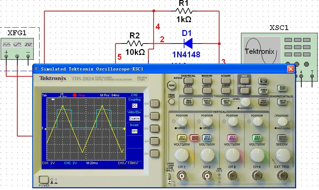Toggle the oscilloscope POWER button
This screenshot has width=319, height=190.
coord(44,179)
